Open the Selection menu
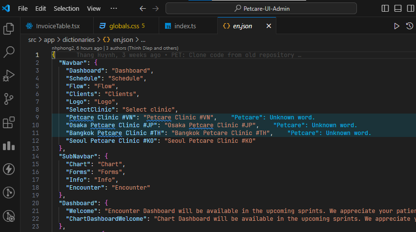 [x=66, y=8]
